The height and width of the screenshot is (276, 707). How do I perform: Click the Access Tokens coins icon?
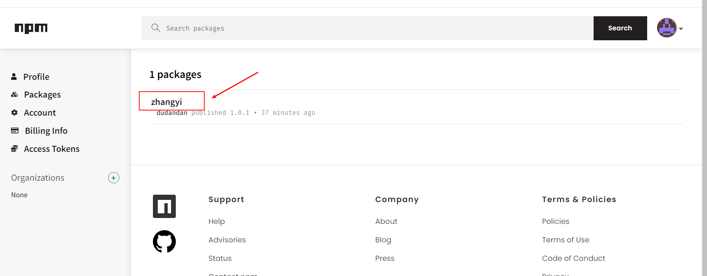(14, 149)
